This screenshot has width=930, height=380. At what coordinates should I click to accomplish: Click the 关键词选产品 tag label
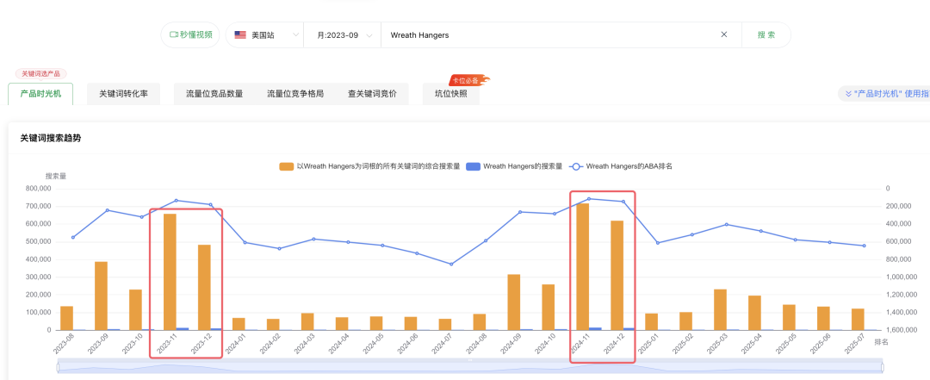(x=41, y=73)
